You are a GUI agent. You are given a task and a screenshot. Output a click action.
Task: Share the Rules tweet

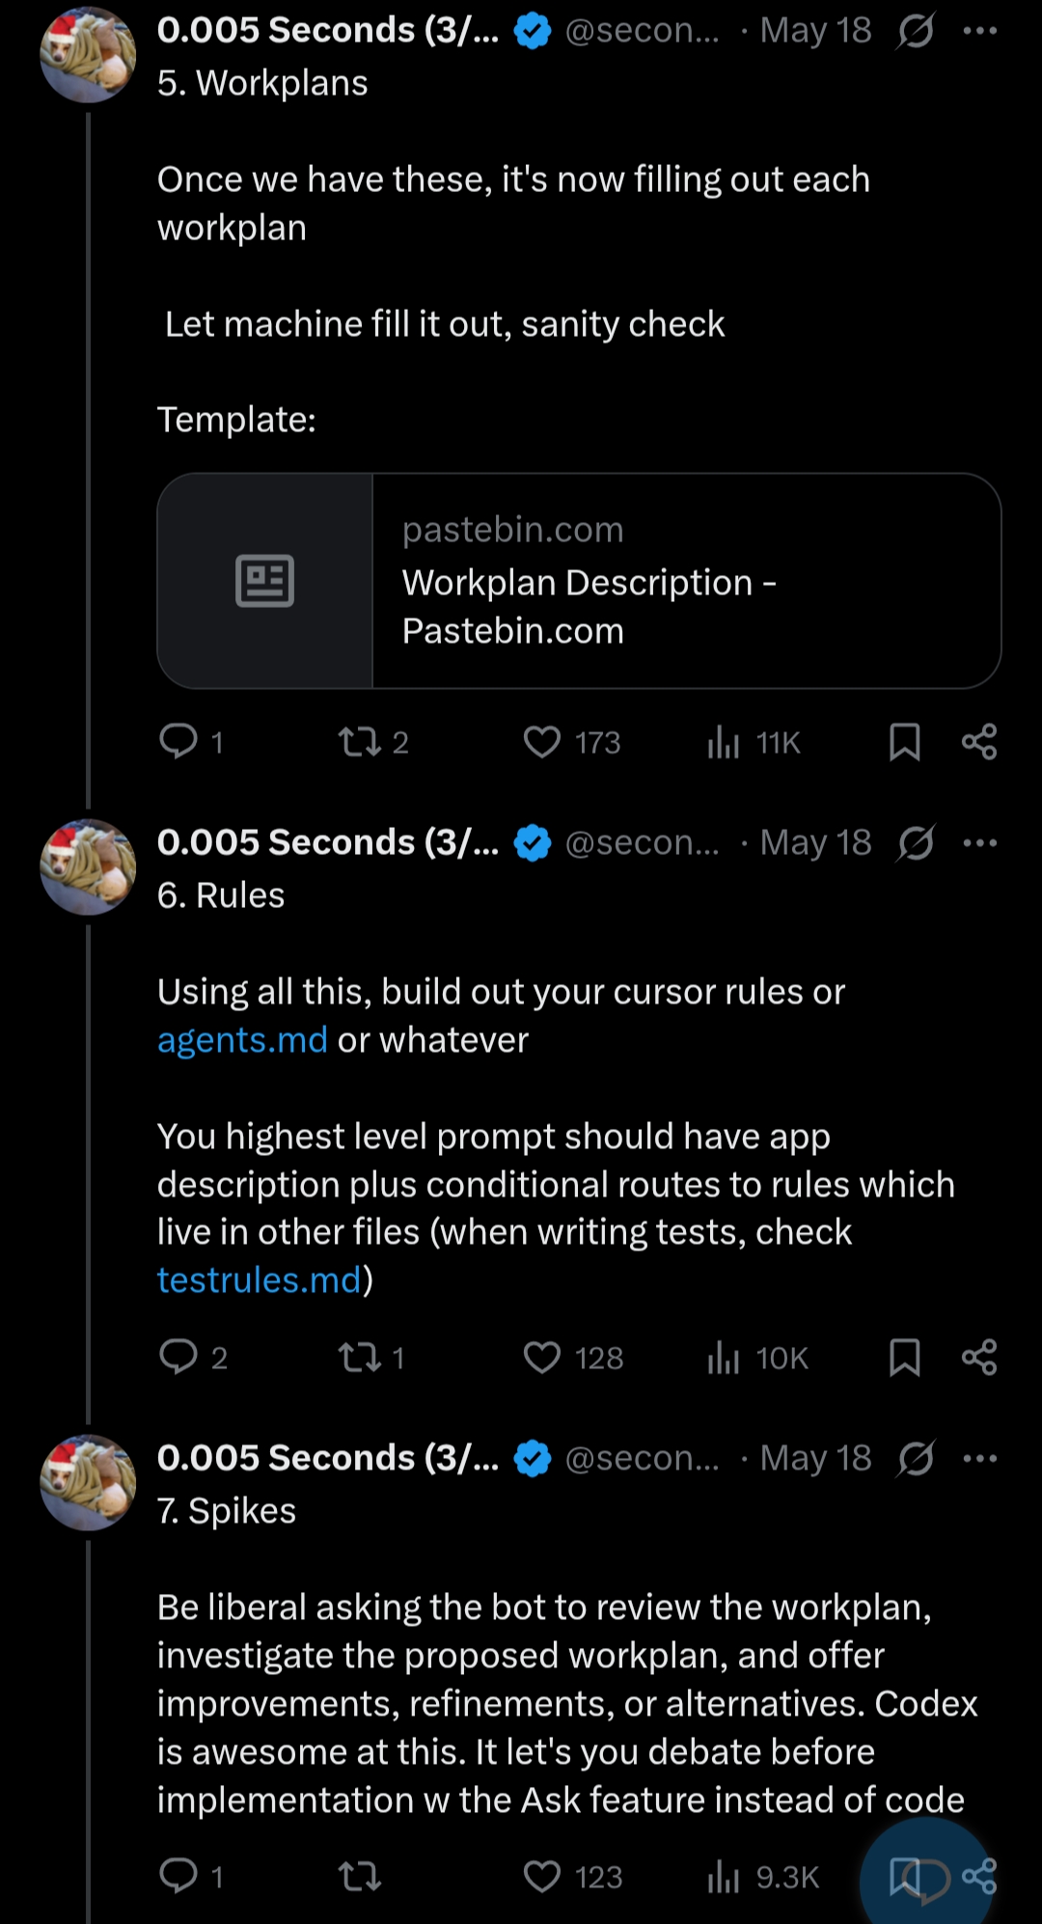click(979, 1357)
